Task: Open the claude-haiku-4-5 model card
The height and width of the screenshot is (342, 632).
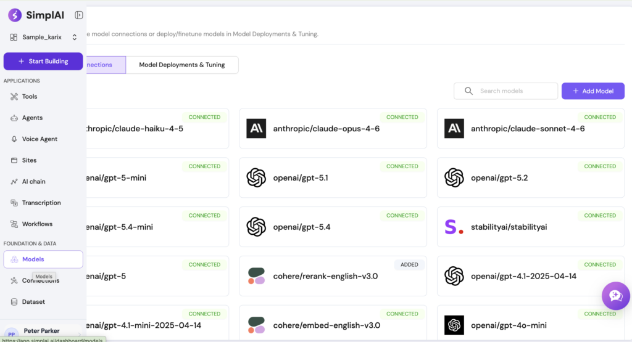Action: tap(157, 129)
